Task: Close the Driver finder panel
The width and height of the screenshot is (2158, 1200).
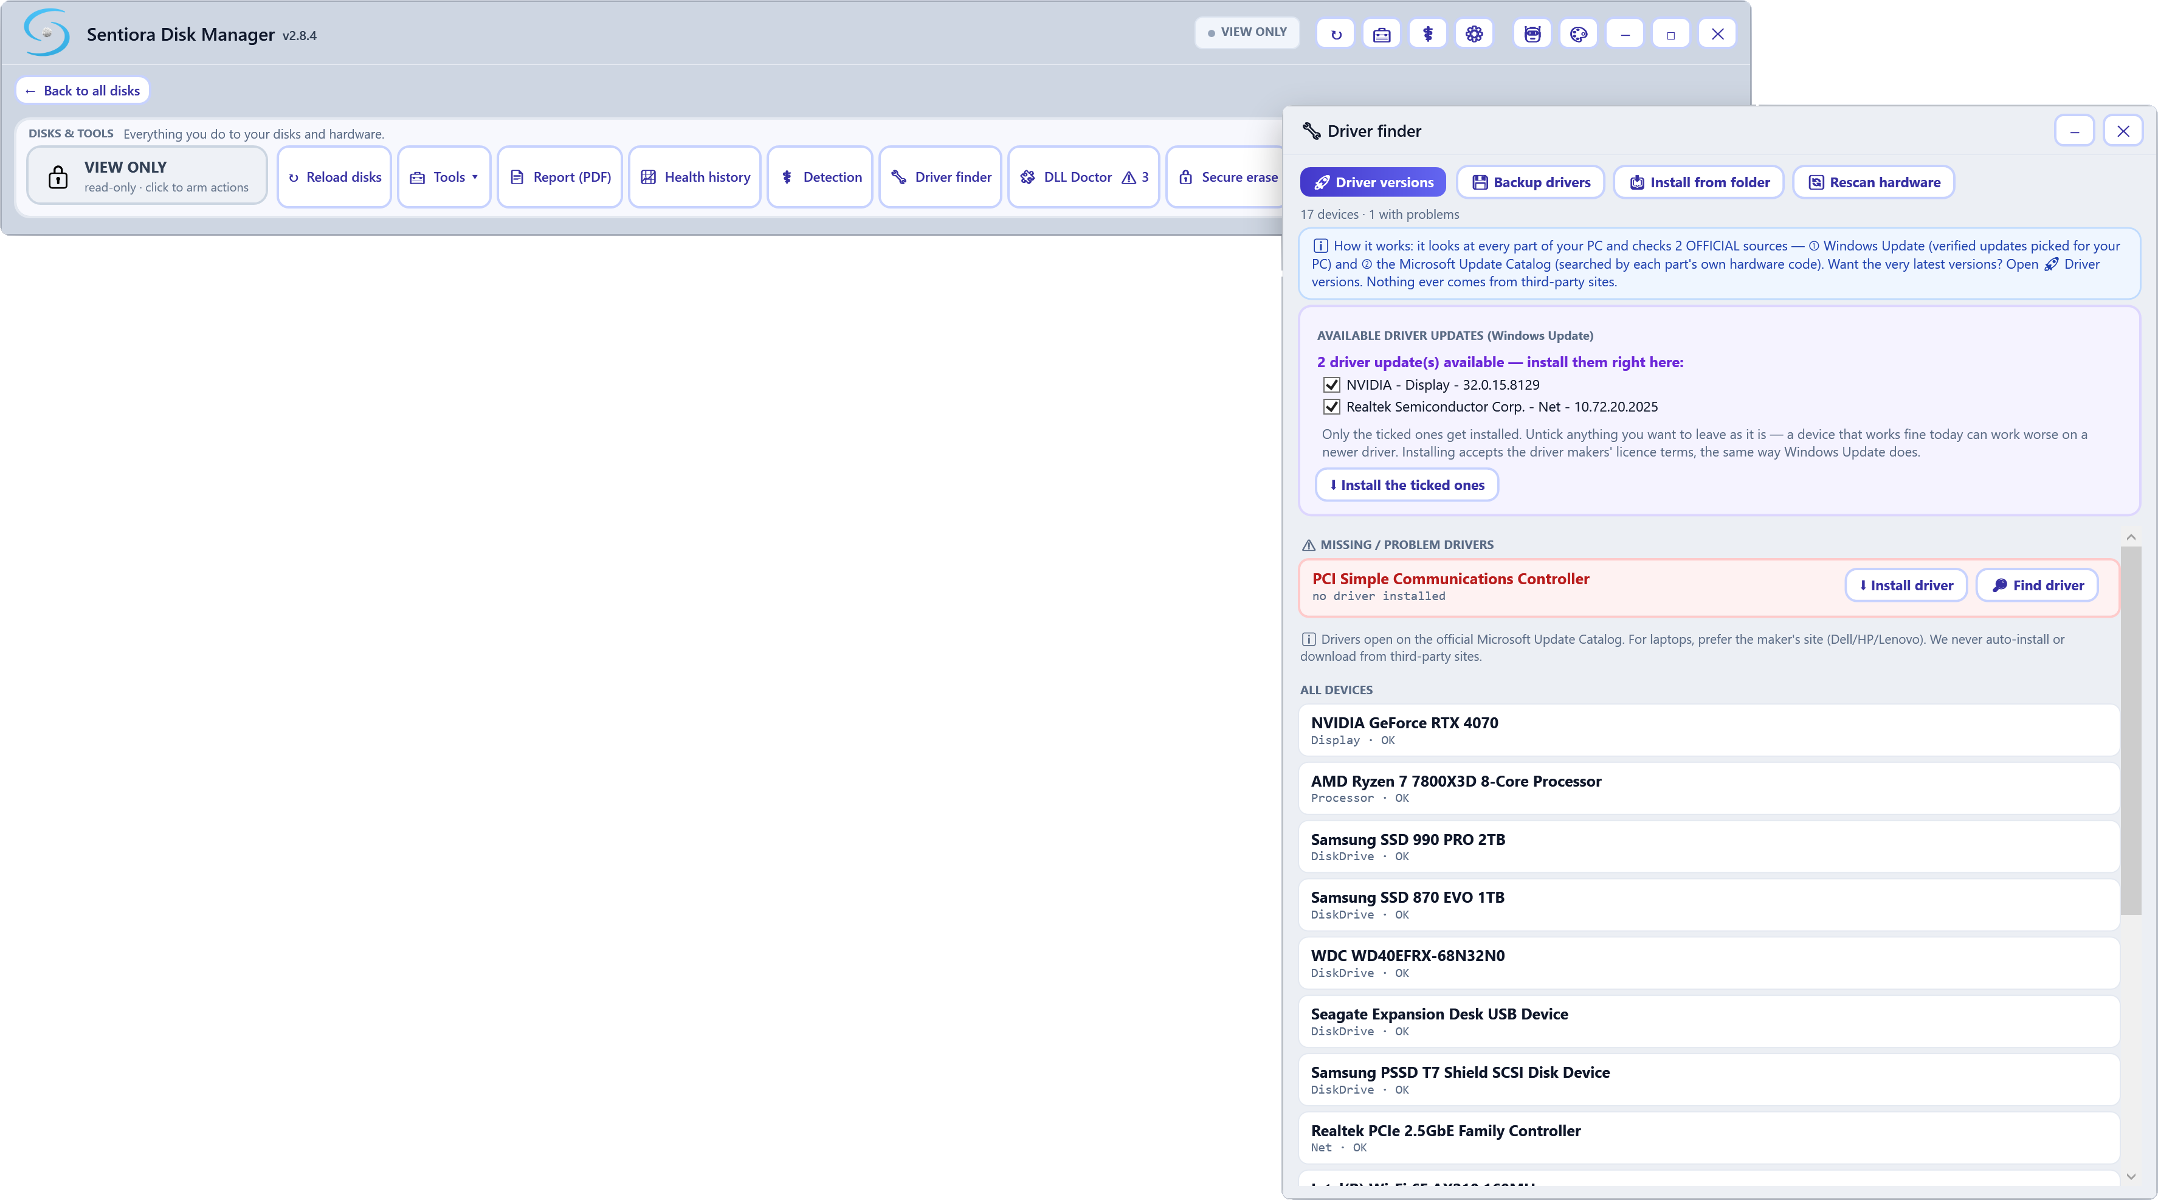Action: [2123, 131]
